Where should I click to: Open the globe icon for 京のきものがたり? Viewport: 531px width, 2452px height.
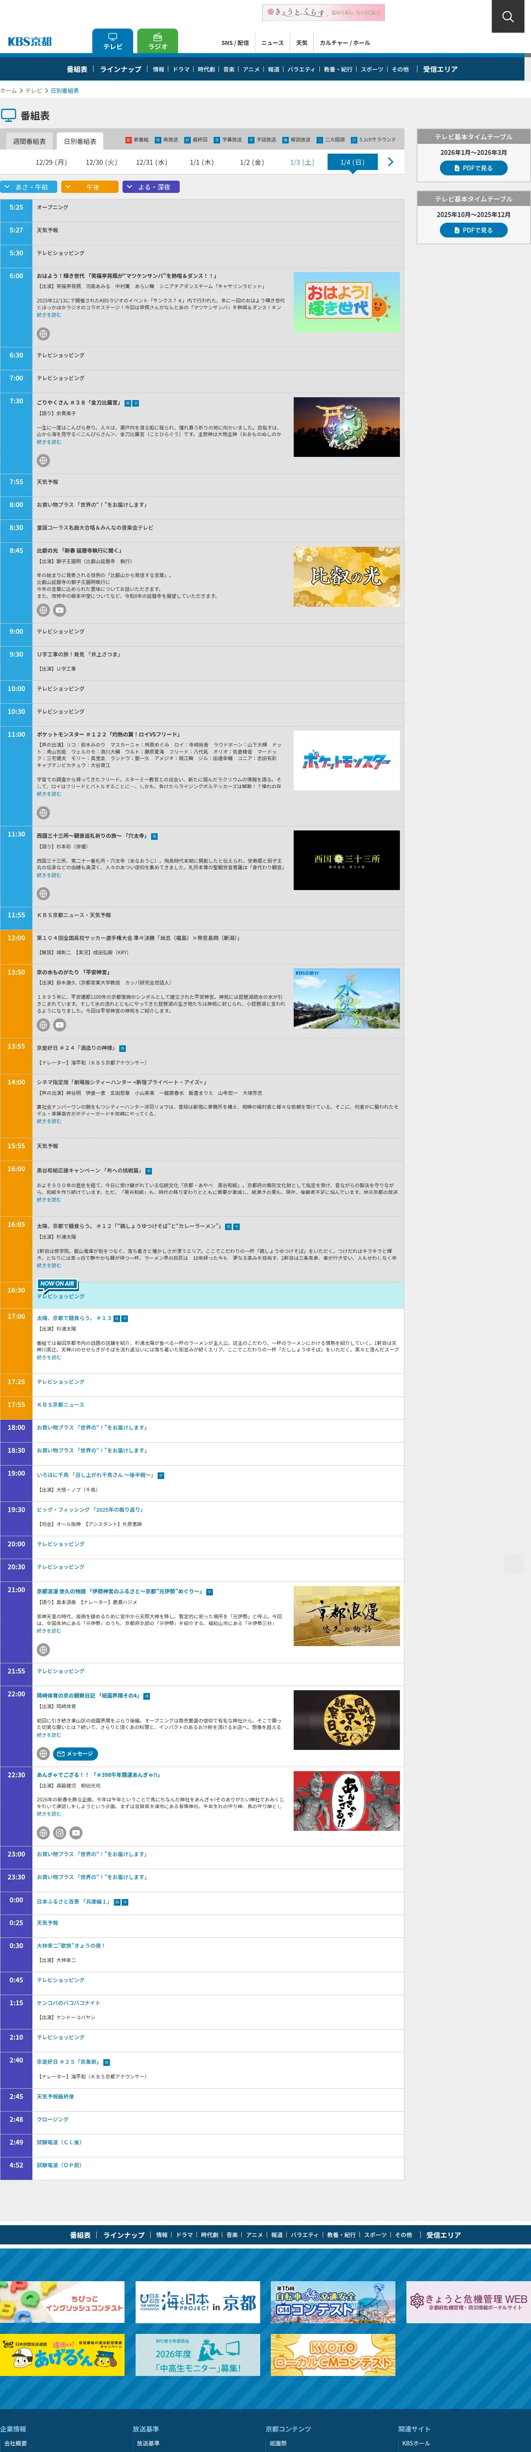pos(43,1025)
